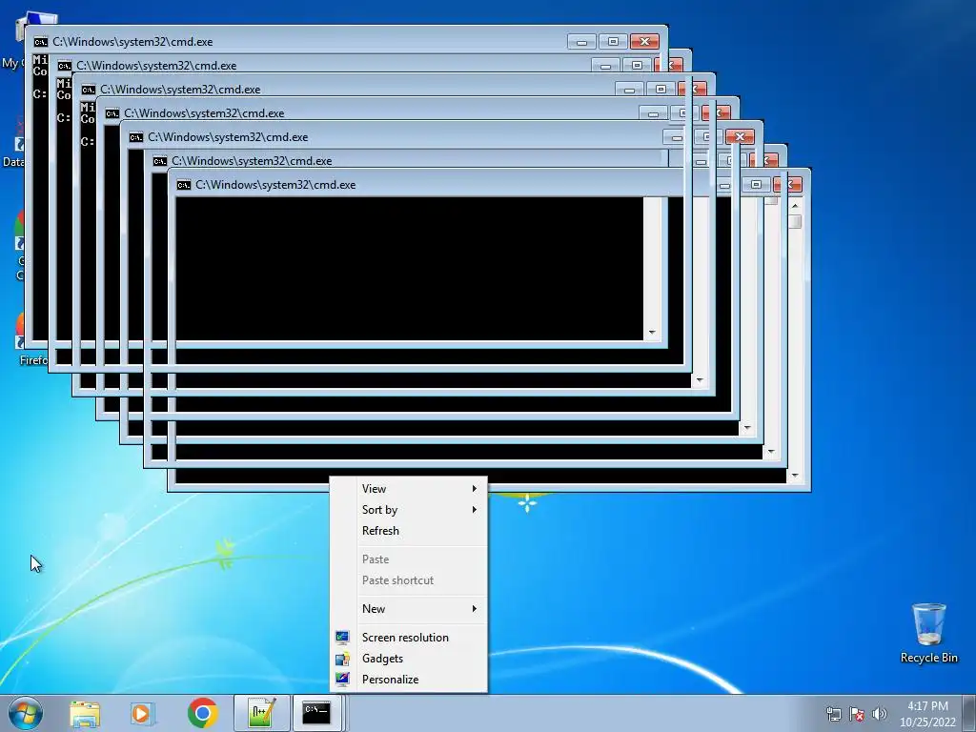Open Windows Explorer from the taskbar
Viewport: 976px width, 732px height.
(x=85, y=713)
